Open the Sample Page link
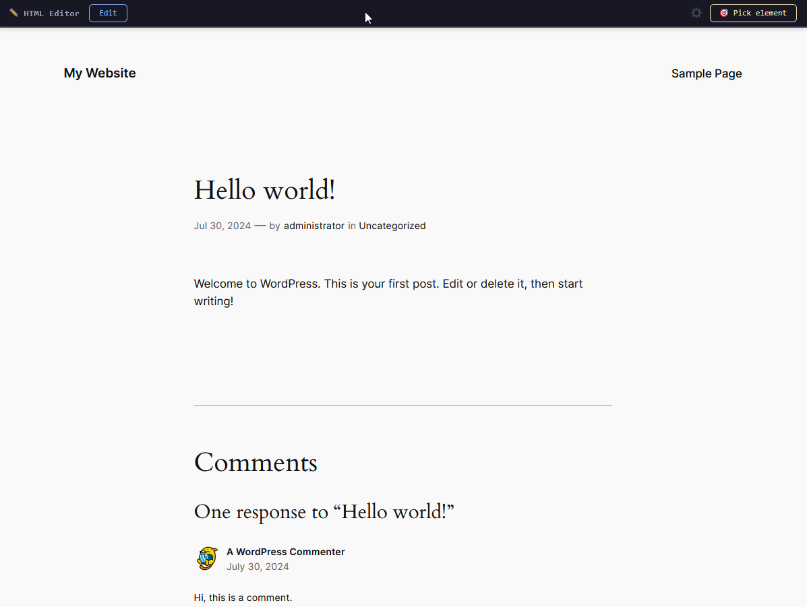 point(707,73)
